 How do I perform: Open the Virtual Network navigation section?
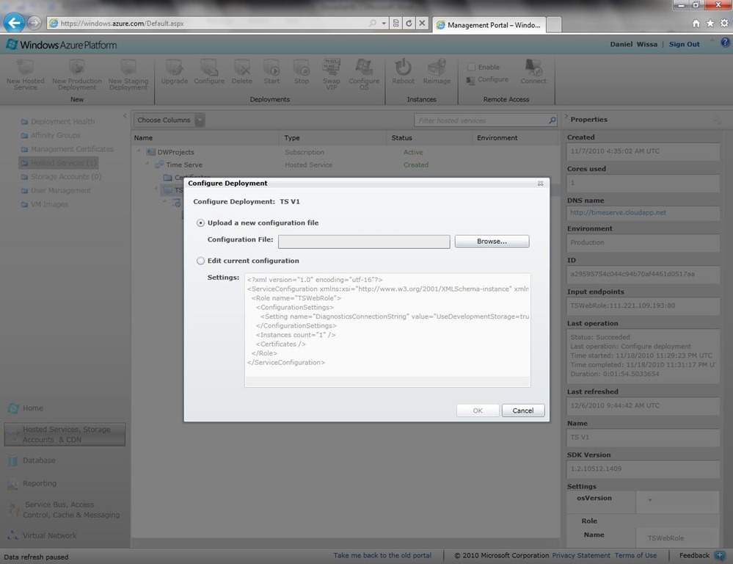(x=50, y=535)
